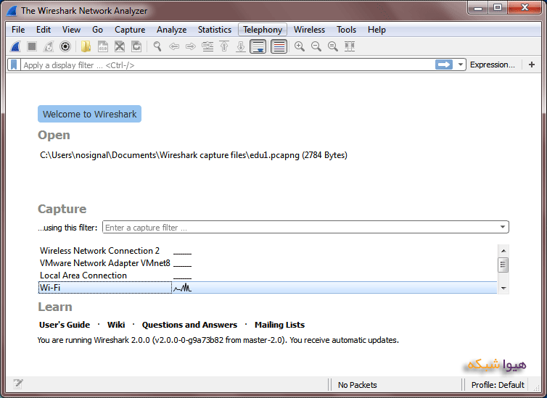Open the User's Guide link

(x=65, y=325)
